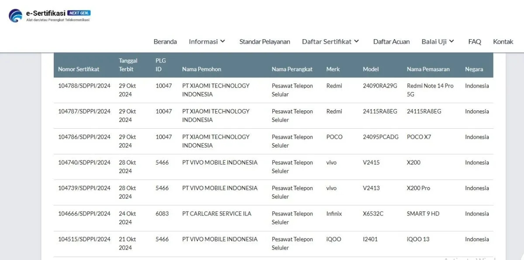Click the Nama Perangkat column header
Screen dimensions: 524x260
point(292,69)
